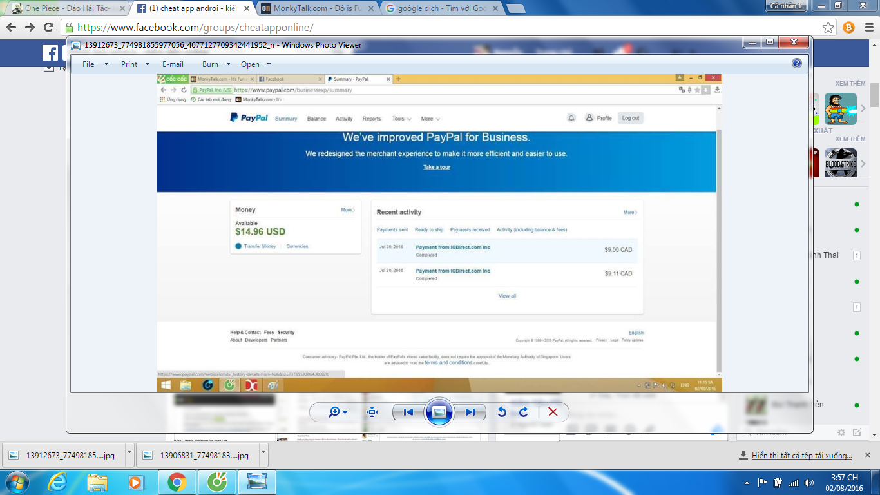
Task: Click XEM THÊM above the caveman game
Action: pos(850,84)
